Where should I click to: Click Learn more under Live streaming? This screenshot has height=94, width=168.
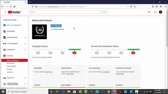(106, 72)
